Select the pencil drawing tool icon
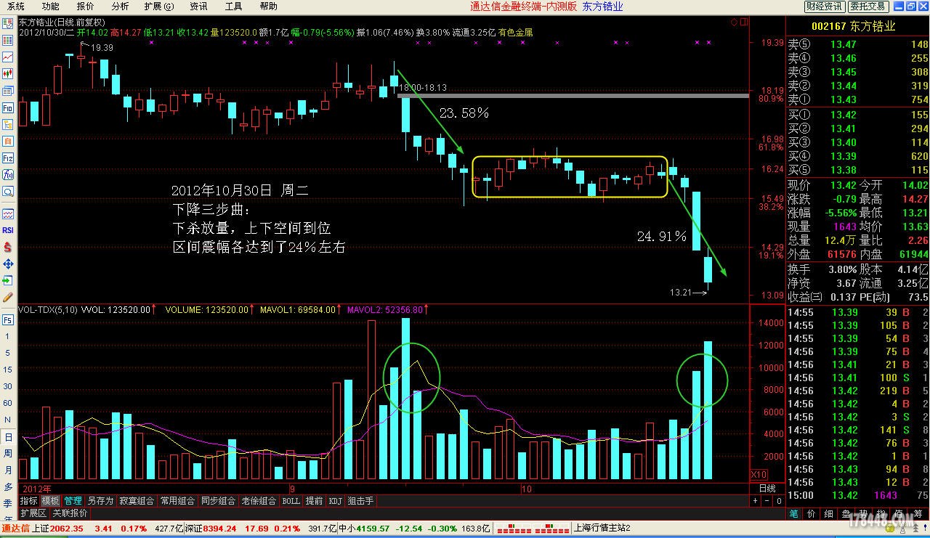Screen dimensions: 930x538 point(8,297)
